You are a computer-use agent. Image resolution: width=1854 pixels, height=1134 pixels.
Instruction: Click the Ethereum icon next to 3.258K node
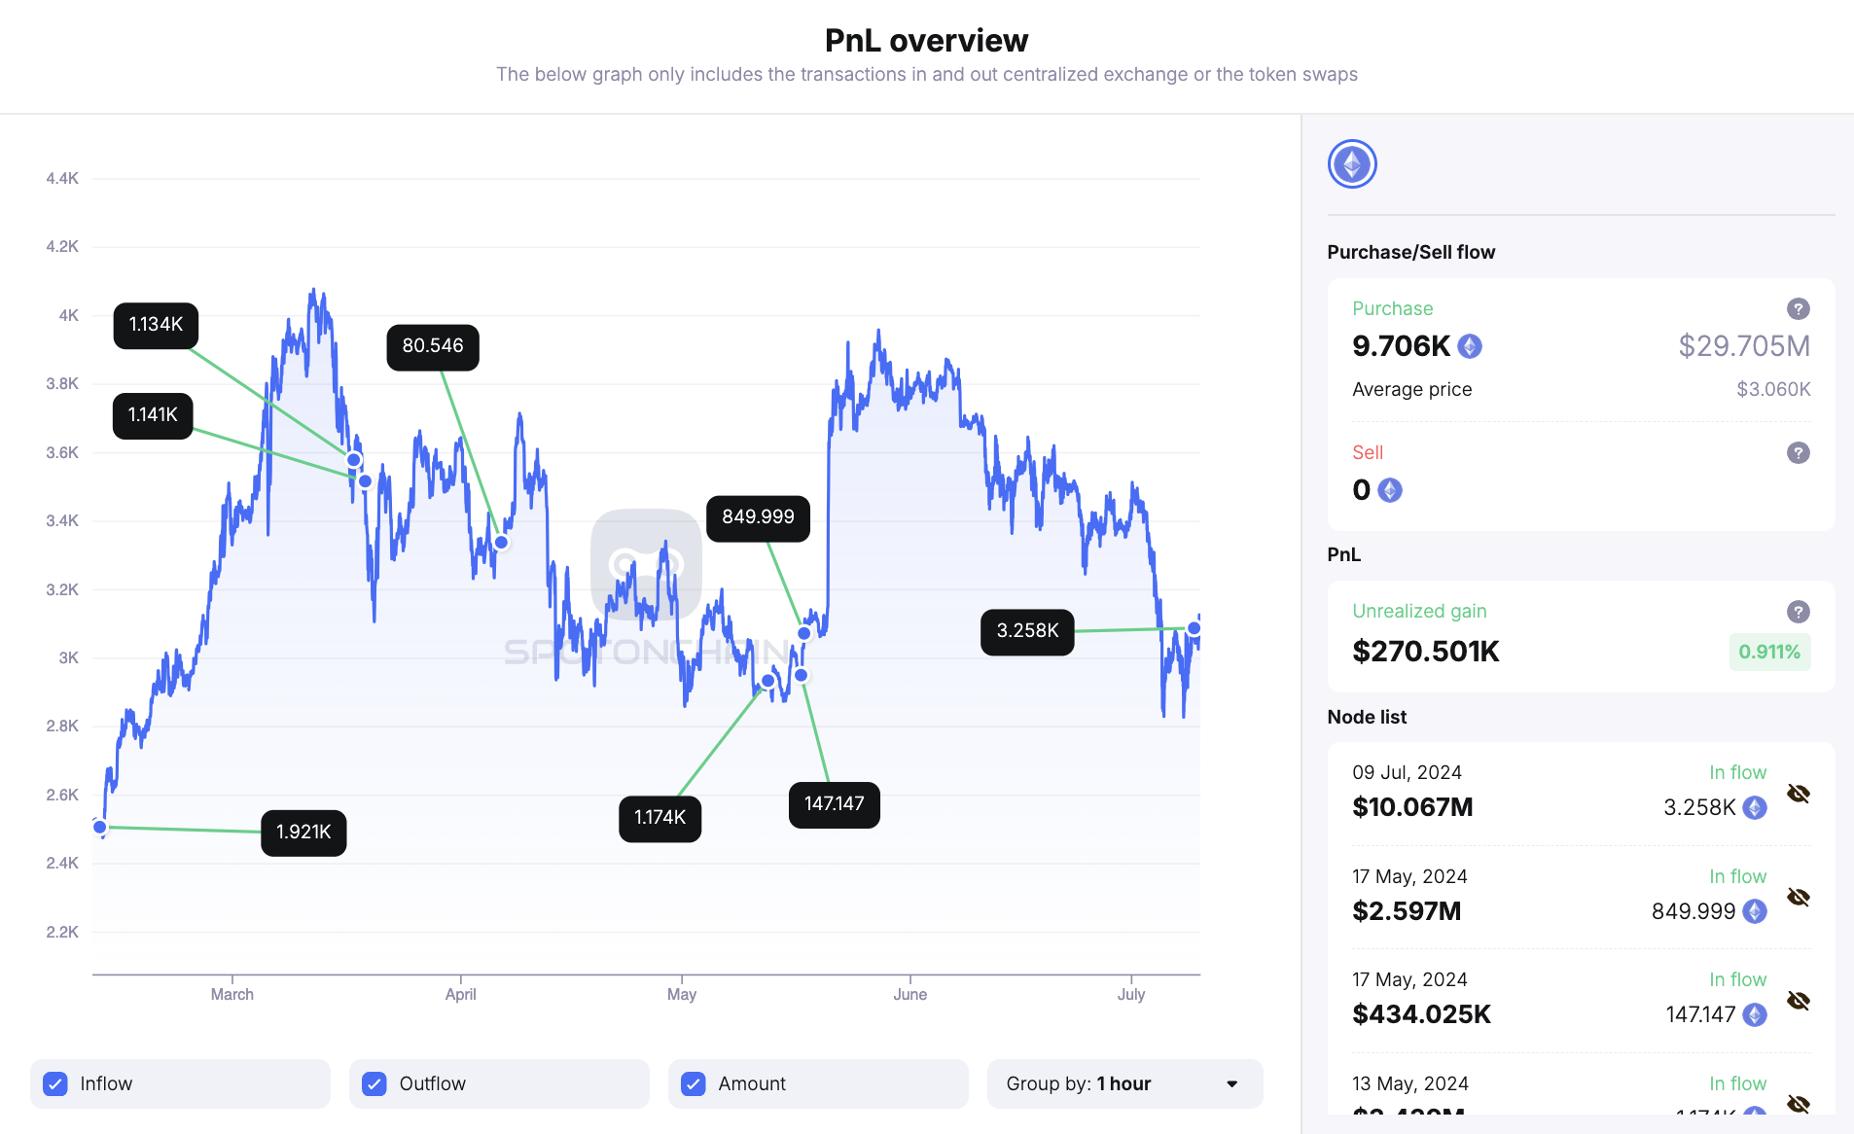point(1754,807)
